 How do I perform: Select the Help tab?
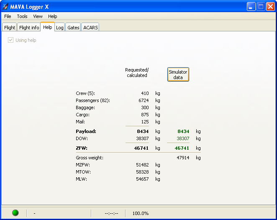point(48,27)
